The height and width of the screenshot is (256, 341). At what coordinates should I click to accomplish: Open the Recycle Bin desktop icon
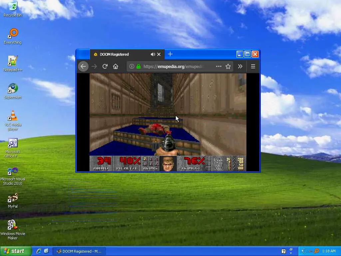pyautogui.click(x=13, y=9)
